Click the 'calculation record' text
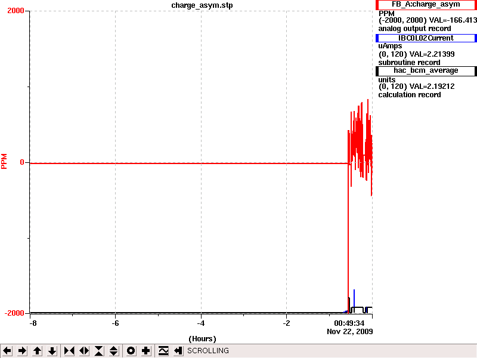 pos(410,95)
